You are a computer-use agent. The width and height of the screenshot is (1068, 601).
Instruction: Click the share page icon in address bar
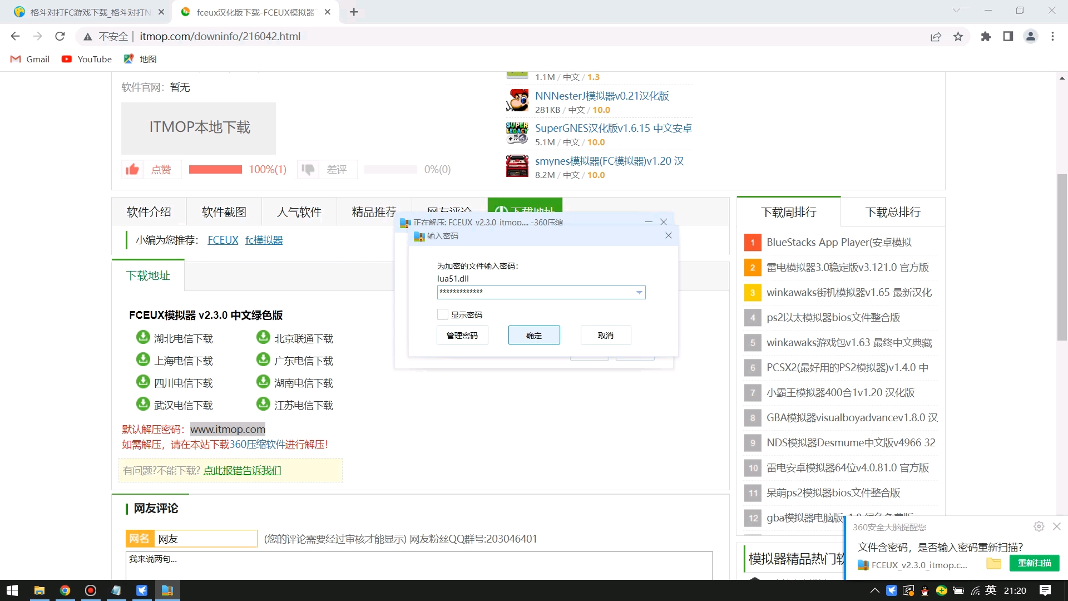pyautogui.click(x=936, y=36)
